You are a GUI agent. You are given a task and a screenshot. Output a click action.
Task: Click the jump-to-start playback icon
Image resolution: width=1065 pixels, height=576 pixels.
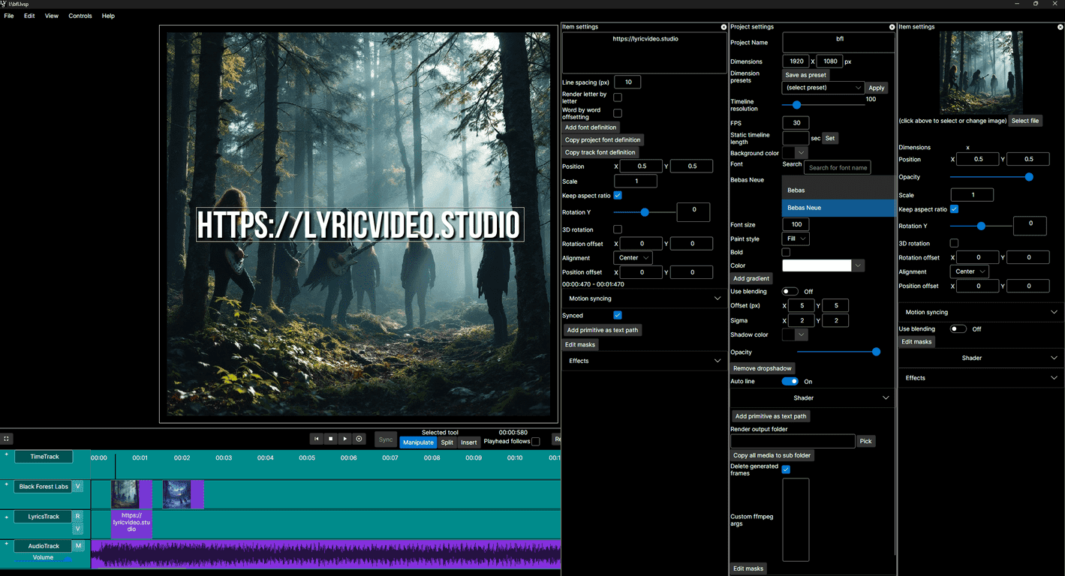(316, 439)
